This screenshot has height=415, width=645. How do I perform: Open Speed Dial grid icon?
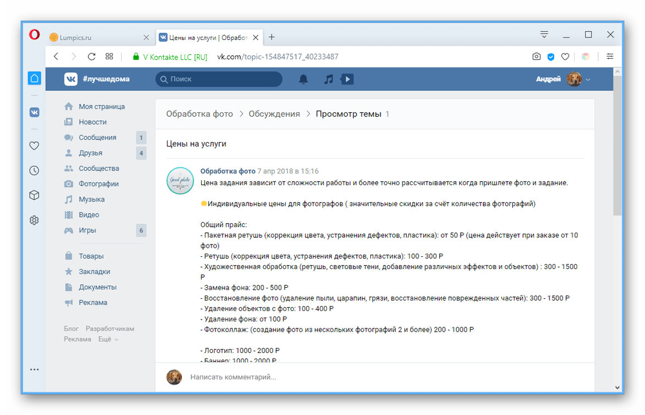109,56
